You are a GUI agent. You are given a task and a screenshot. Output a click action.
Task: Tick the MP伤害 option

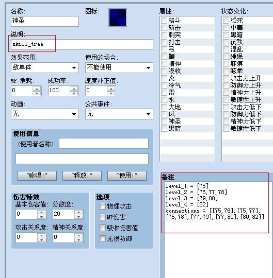coord(102,217)
